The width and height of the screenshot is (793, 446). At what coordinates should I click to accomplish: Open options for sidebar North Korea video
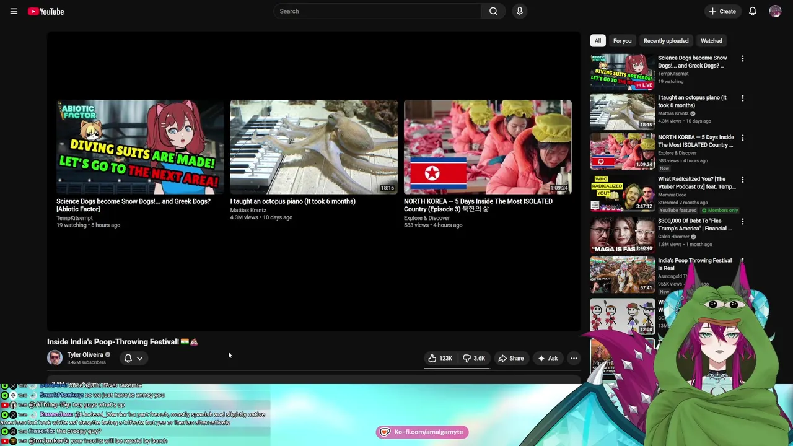743,138
